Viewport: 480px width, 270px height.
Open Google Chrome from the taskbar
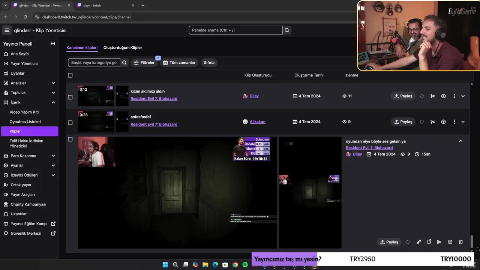point(235,265)
